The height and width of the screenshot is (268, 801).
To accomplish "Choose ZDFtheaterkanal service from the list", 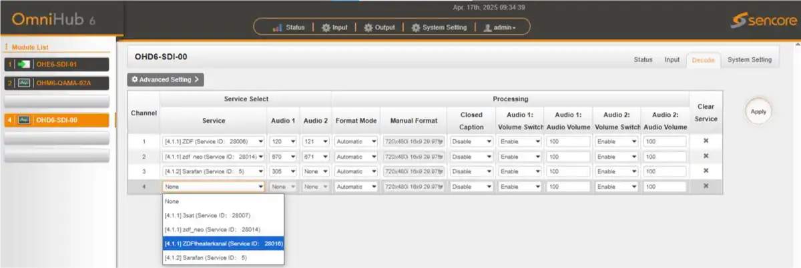I will pyautogui.click(x=223, y=244).
